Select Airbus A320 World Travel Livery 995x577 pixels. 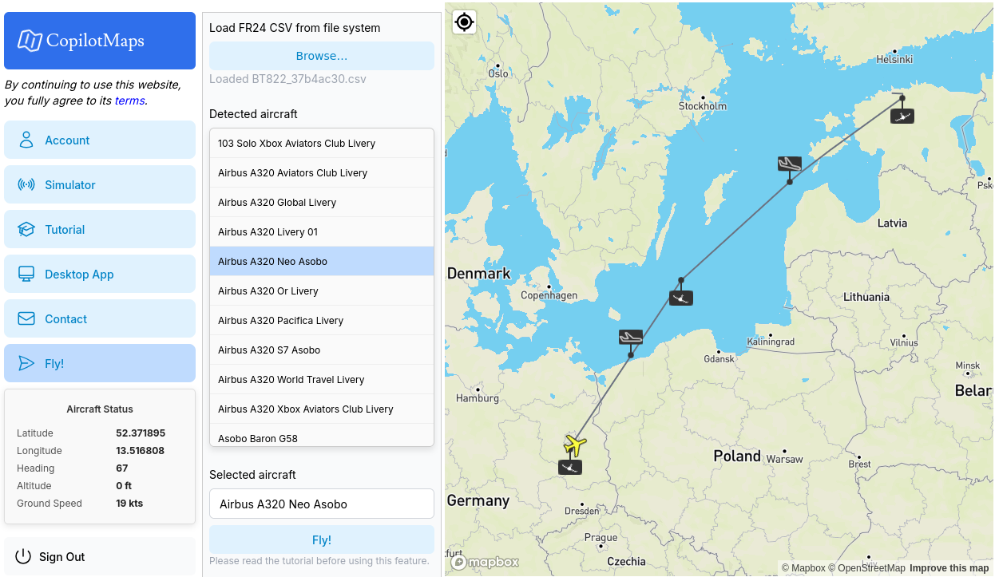322,380
